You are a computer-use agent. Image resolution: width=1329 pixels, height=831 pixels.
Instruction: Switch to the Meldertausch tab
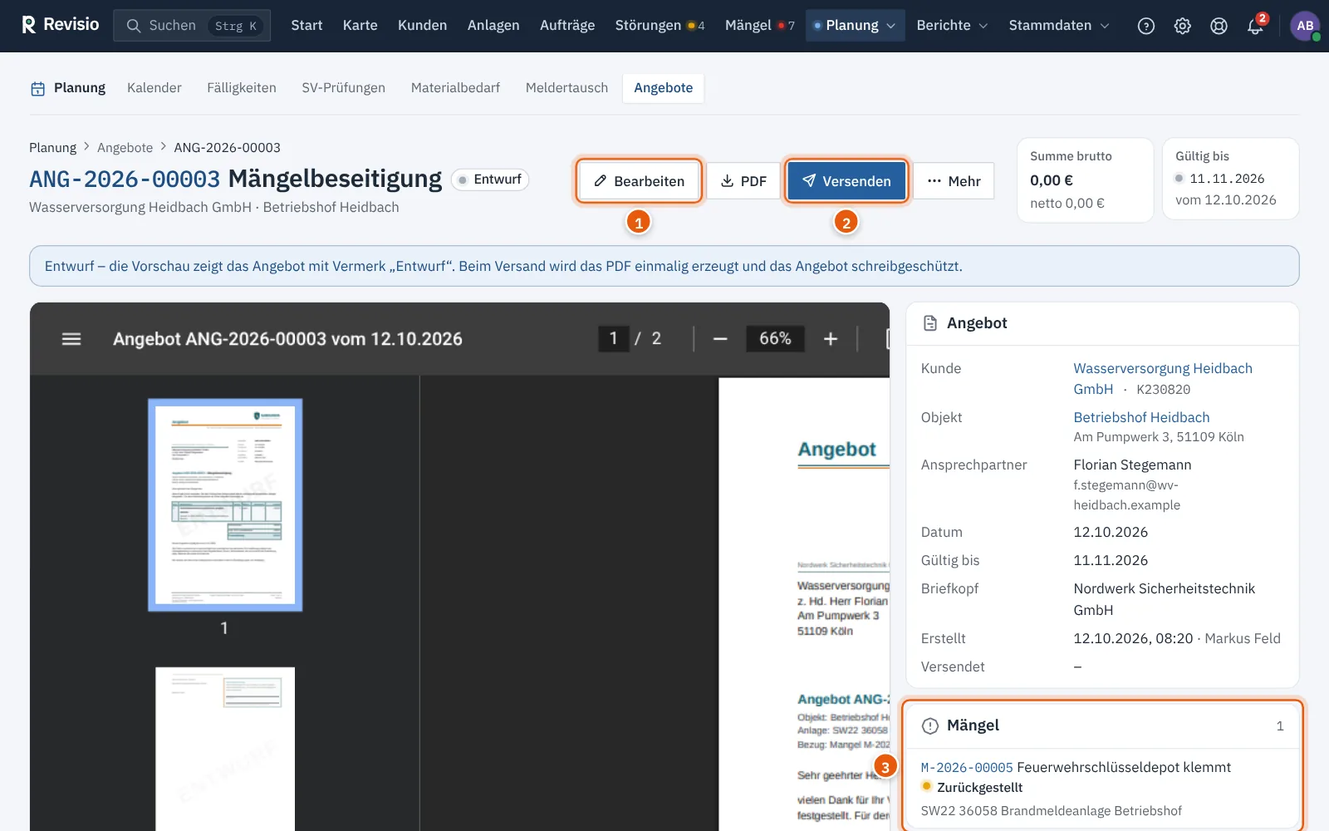[x=566, y=88]
